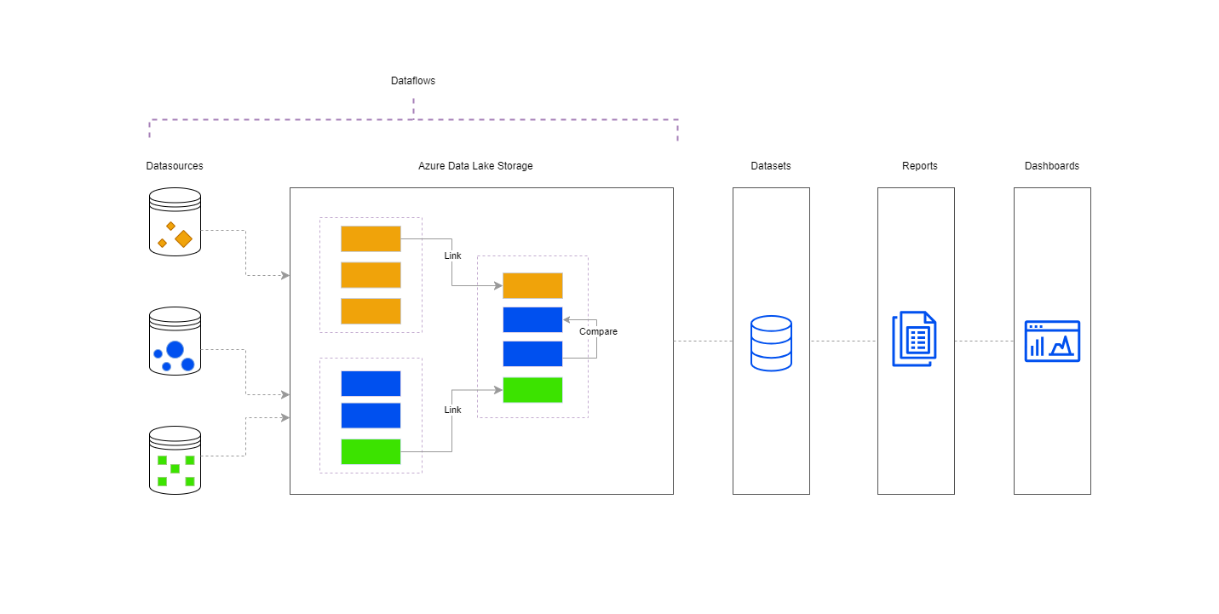Screen dimensions: 1219x614
Task: Click the blue database icon under Datasets
Action: [x=771, y=343]
